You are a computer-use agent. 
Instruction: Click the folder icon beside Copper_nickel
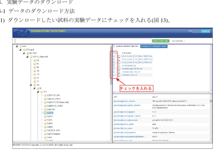click(45, 99)
